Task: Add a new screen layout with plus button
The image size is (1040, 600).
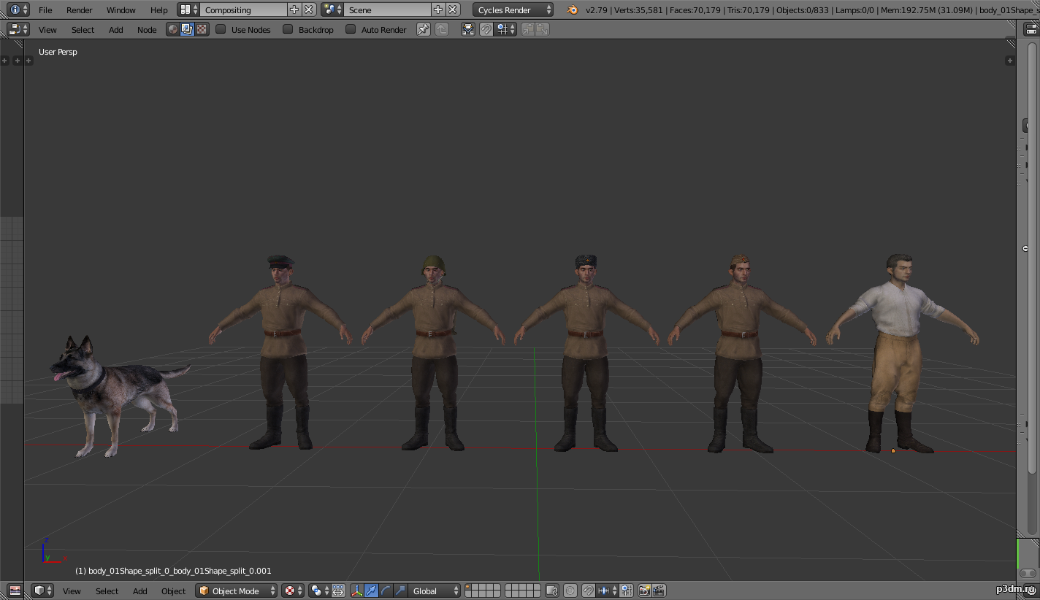Action: point(294,10)
